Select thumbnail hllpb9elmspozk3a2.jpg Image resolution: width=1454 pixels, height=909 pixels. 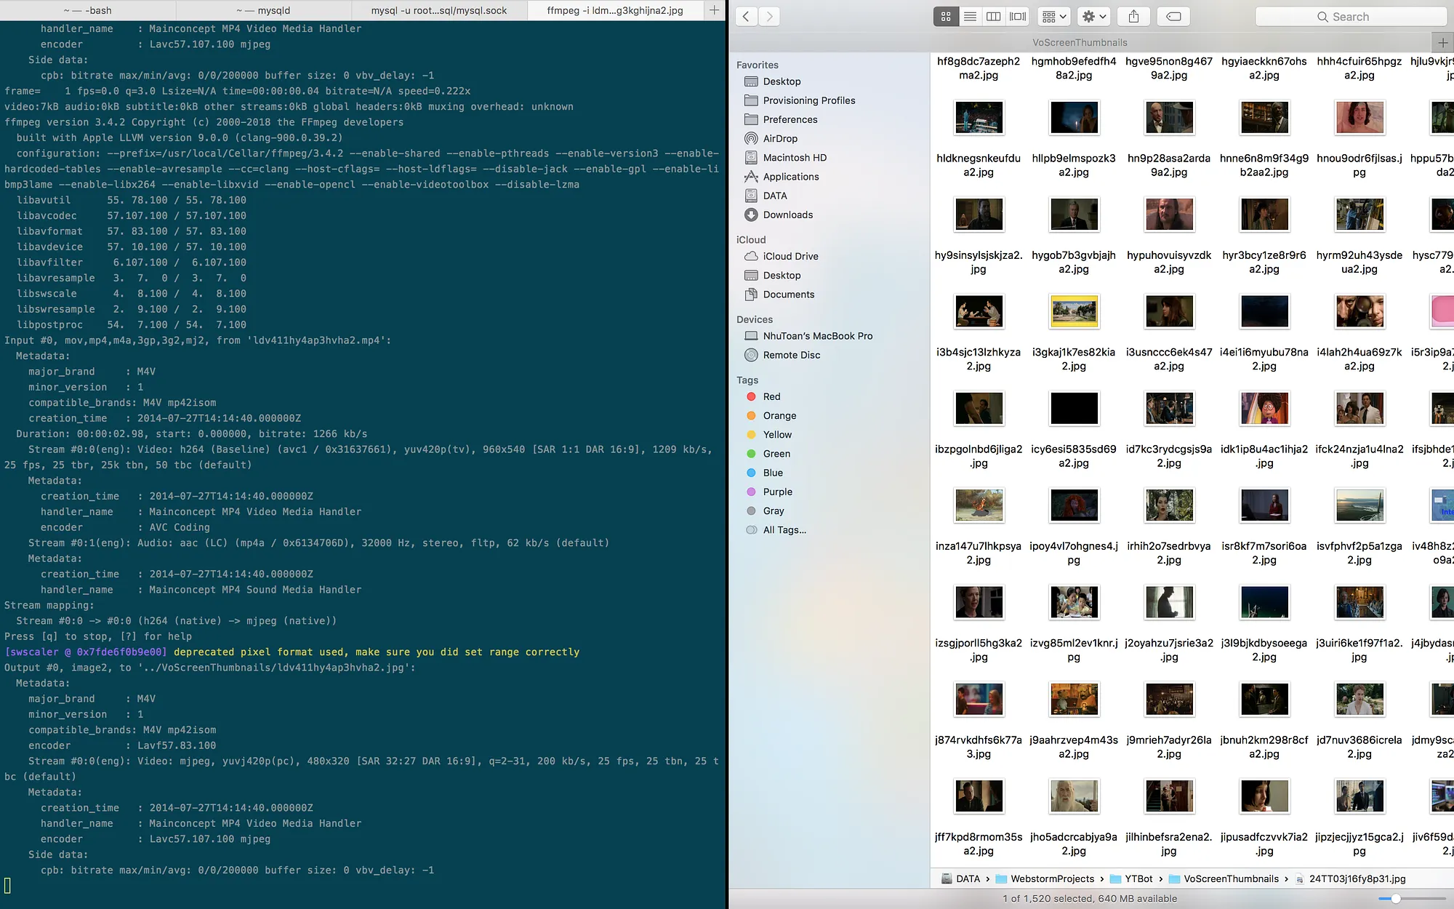pyautogui.click(x=1074, y=118)
